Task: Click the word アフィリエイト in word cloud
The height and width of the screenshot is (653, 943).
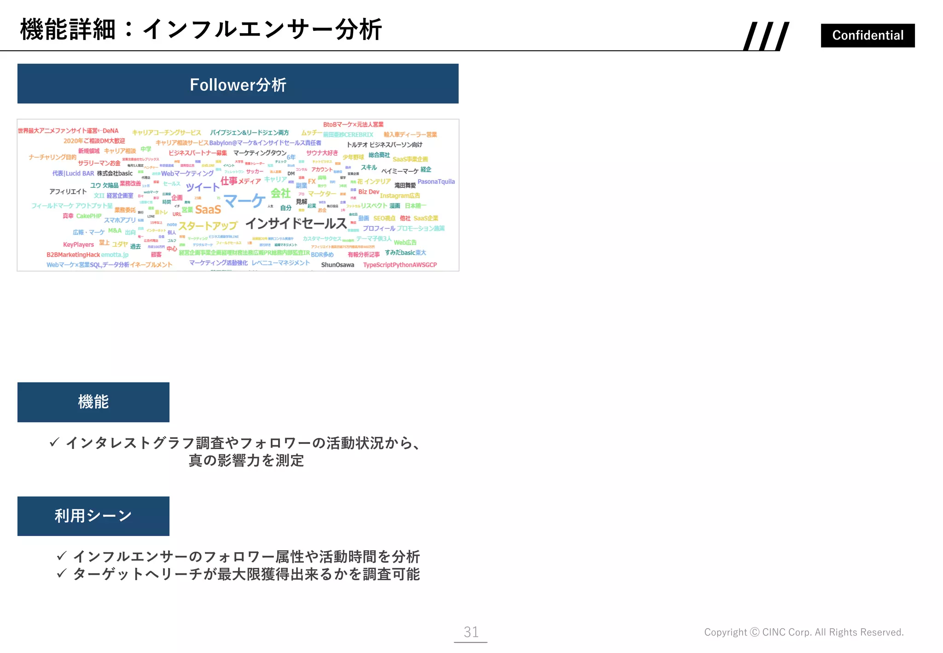Action: point(68,192)
